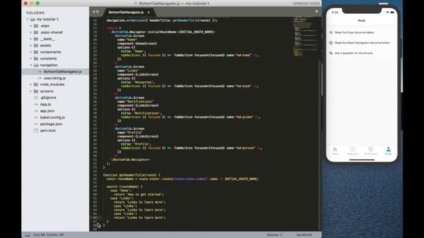Open package.json file

point(51,124)
